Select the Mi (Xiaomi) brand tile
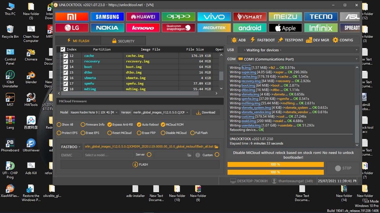This screenshot has height=213, width=380. [72, 17]
